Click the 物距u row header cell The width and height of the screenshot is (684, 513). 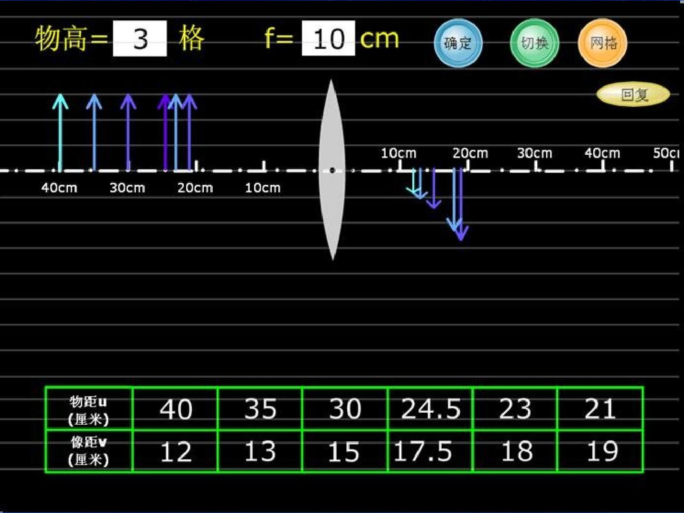pos(89,409)
